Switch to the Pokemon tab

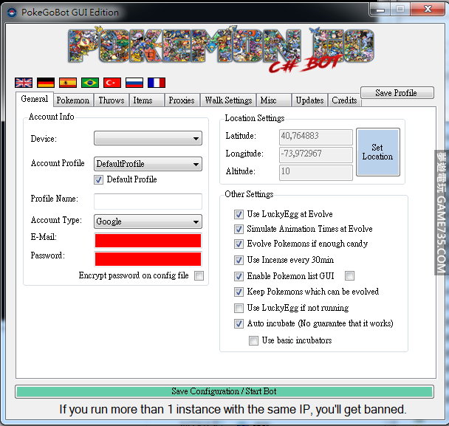click(x=73, y=100)
